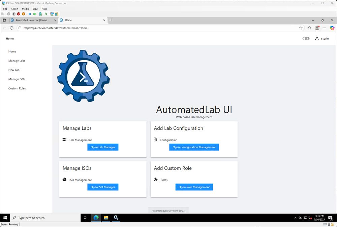Click the browser Back arrow
337x227 pixels.
point(4,28)
